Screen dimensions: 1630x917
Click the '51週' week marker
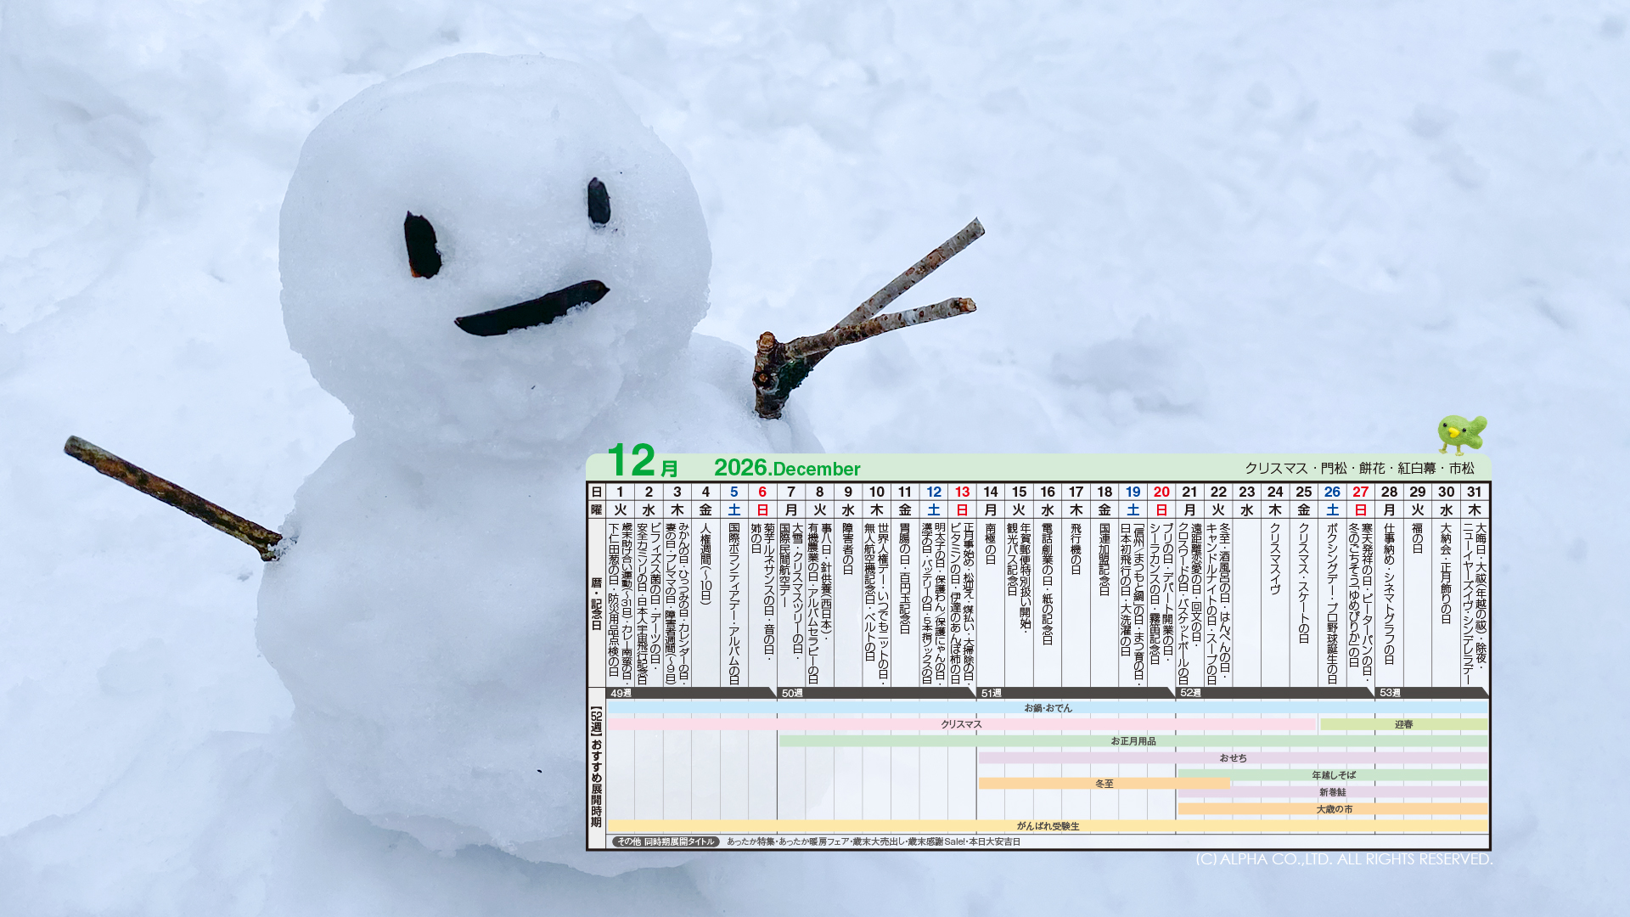pos(992,693)
